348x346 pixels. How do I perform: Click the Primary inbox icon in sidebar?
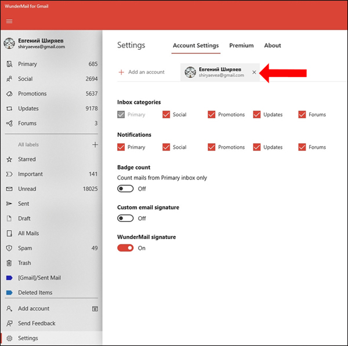tap(9, 64)
